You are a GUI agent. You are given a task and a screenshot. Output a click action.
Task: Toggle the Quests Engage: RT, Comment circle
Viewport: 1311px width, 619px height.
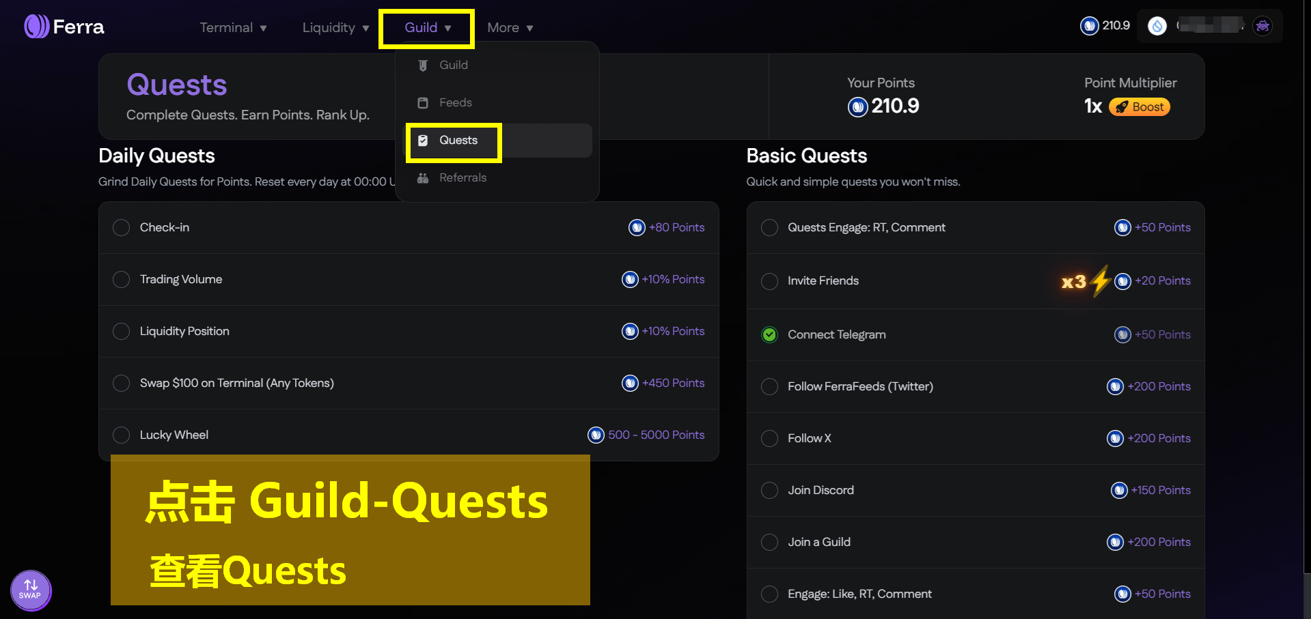tap(769, 227)
